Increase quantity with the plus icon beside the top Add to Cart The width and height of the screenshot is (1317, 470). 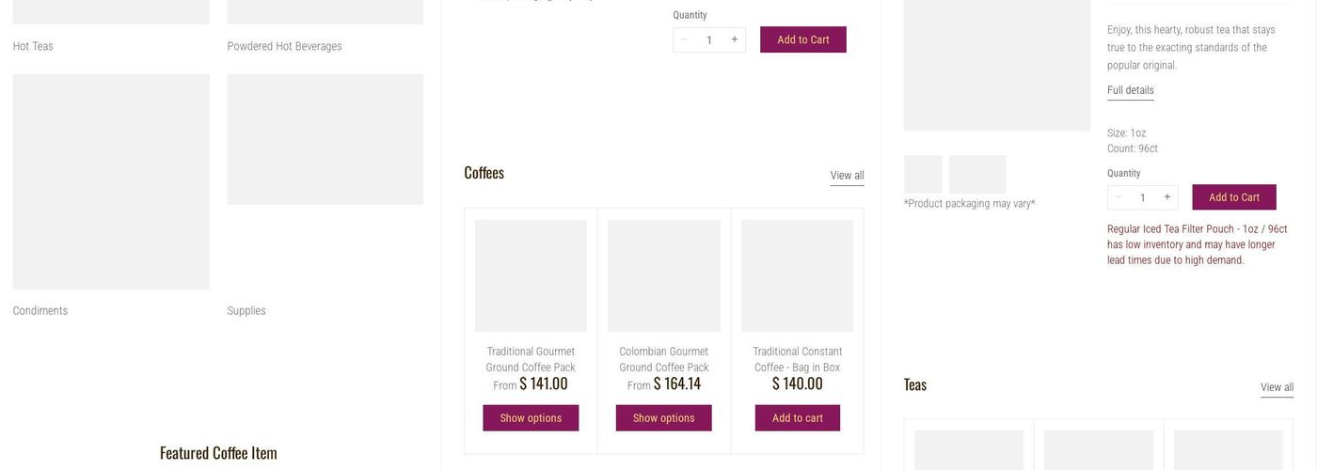735,39
